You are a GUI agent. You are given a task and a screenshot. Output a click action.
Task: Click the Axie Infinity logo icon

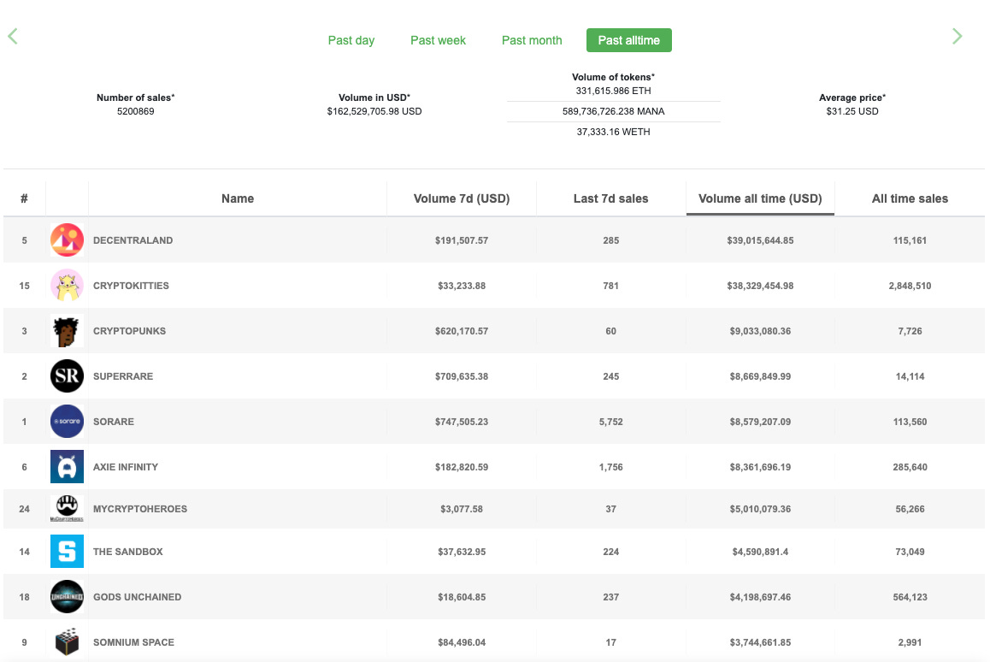[x=67, y=467]
